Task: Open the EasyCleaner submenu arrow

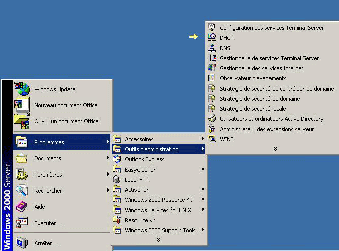Action: [203, 169]
